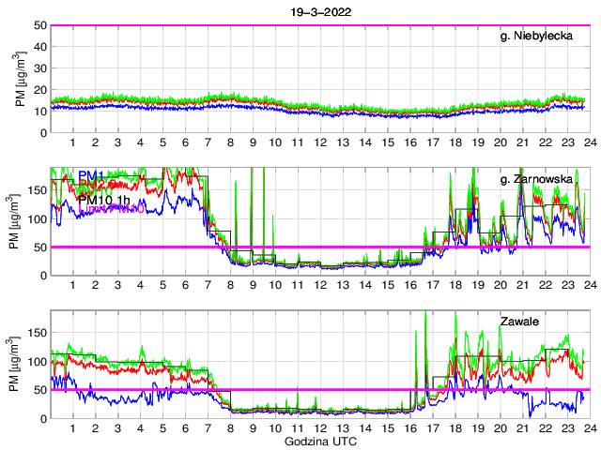Click hour 17 tick below bottom plot

(x=432, y=427)
